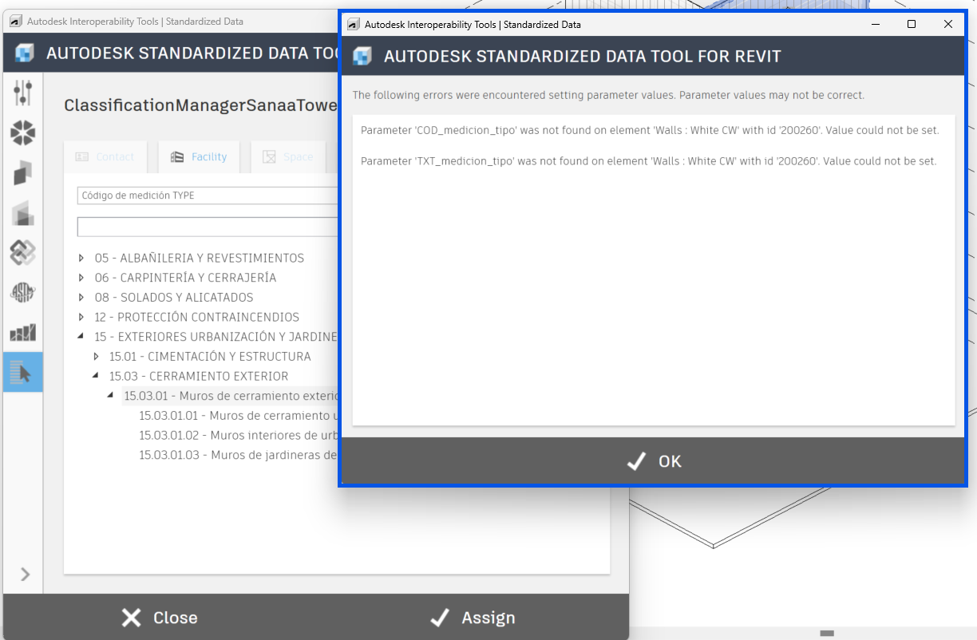977x640 pixels.
Task: Click the overlapping dark panels sidebar icon
Action: point(22,172)
